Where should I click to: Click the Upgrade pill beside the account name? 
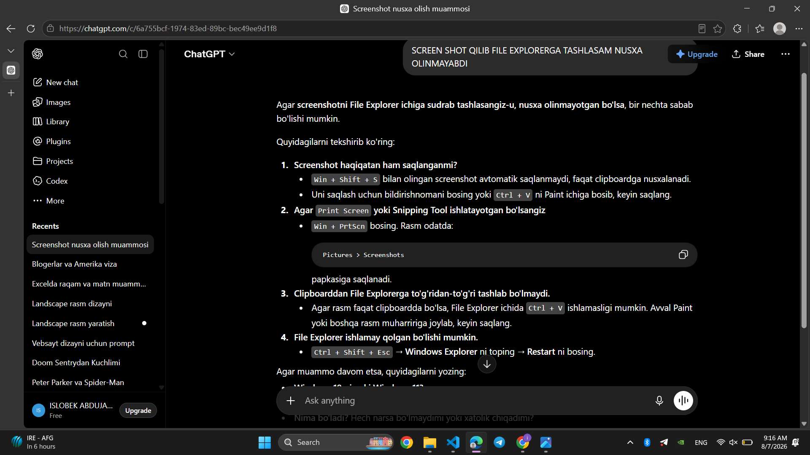[x=138, y=410]
